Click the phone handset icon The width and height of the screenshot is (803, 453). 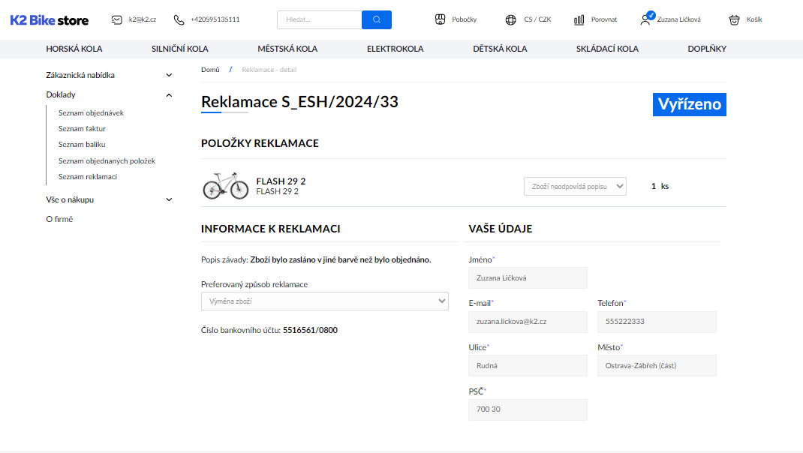click(179, 19)
